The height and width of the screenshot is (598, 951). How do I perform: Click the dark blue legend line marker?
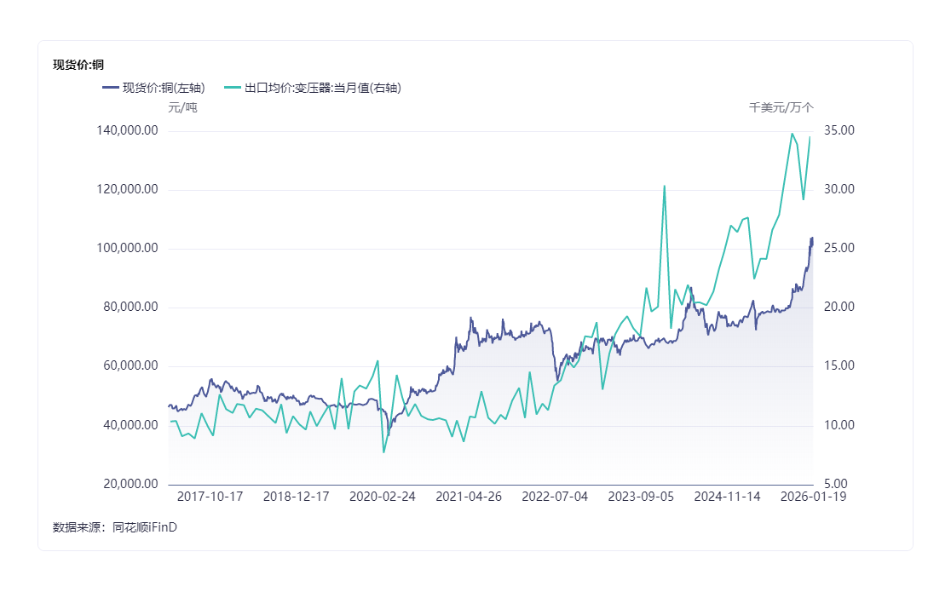[x=110, y=87]
